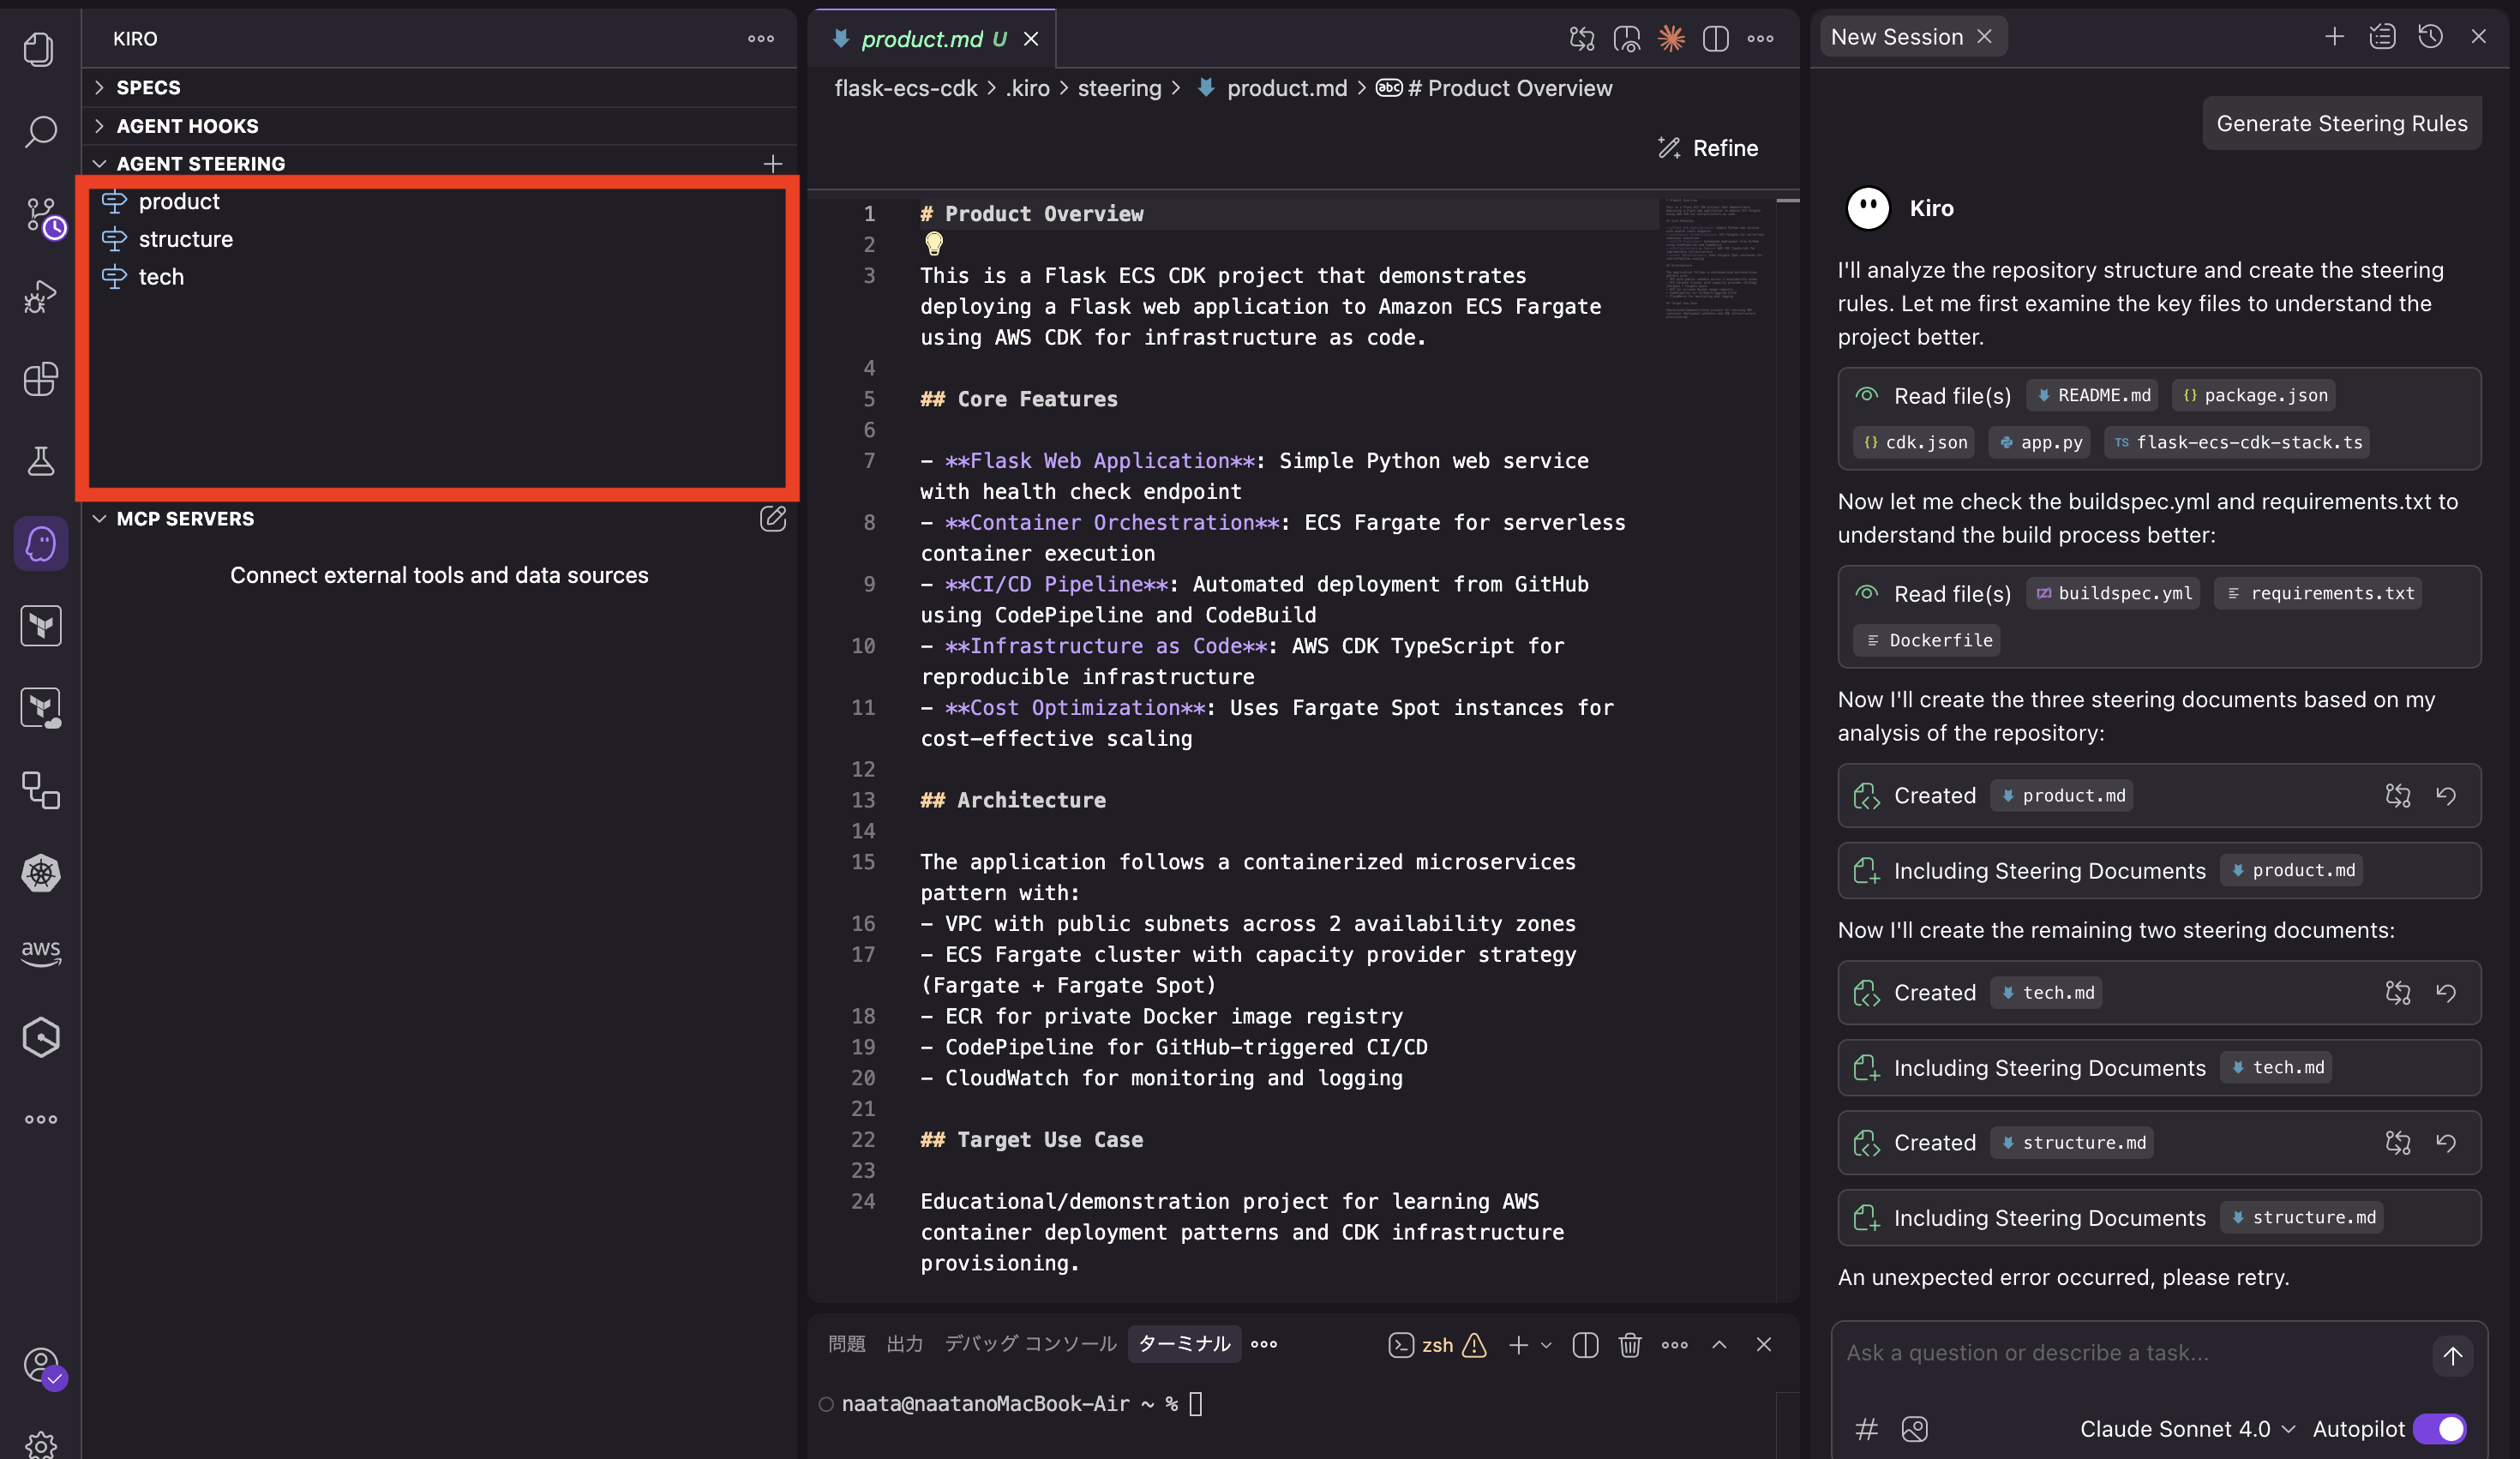Open the structure steering file
This screenshot has width=2520, height=1459.
pyautogui.click(x=185, y=239)
